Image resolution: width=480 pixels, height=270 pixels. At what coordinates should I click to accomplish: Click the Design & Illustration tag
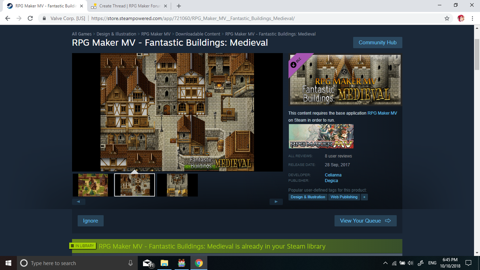[x=308, y=197]
